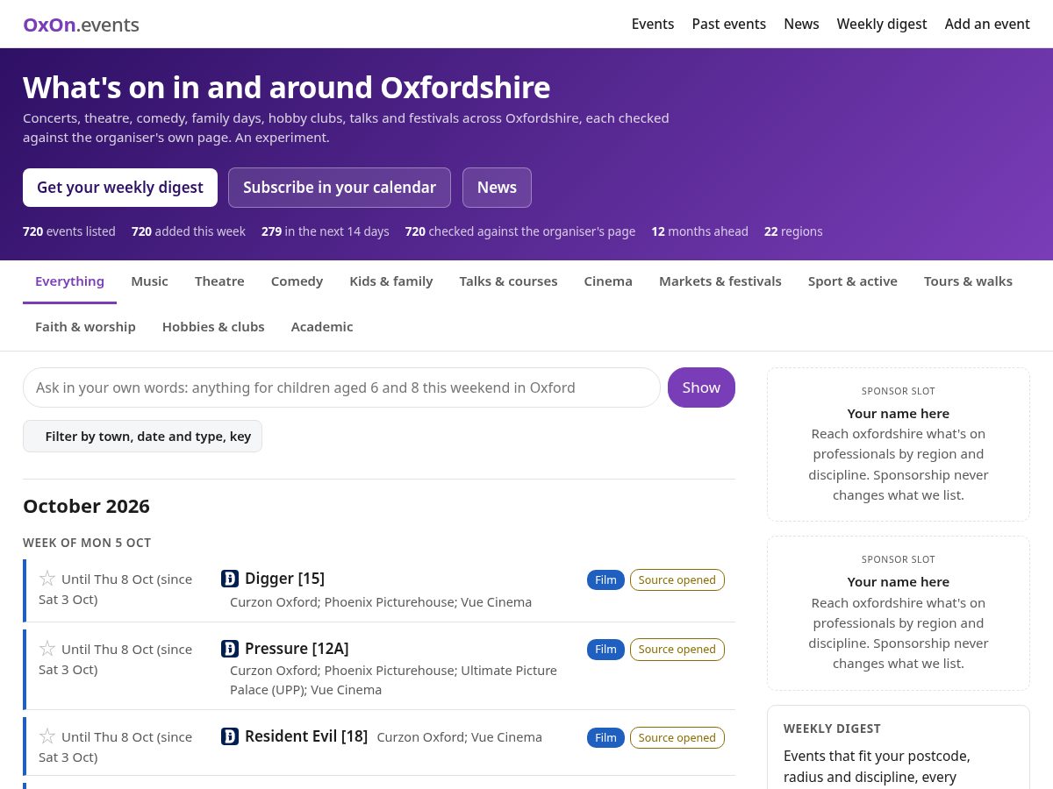Click the 720 events listed statistic
1053x789 pixels.
click(x=69, y=231)
